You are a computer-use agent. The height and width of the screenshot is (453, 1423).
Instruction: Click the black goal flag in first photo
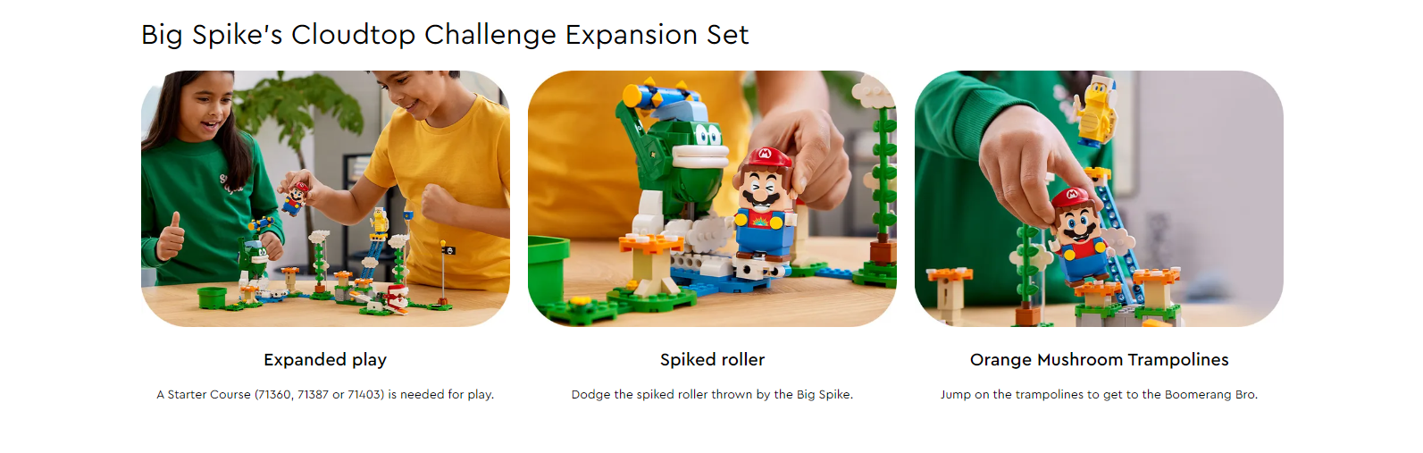tap(448, 250)
